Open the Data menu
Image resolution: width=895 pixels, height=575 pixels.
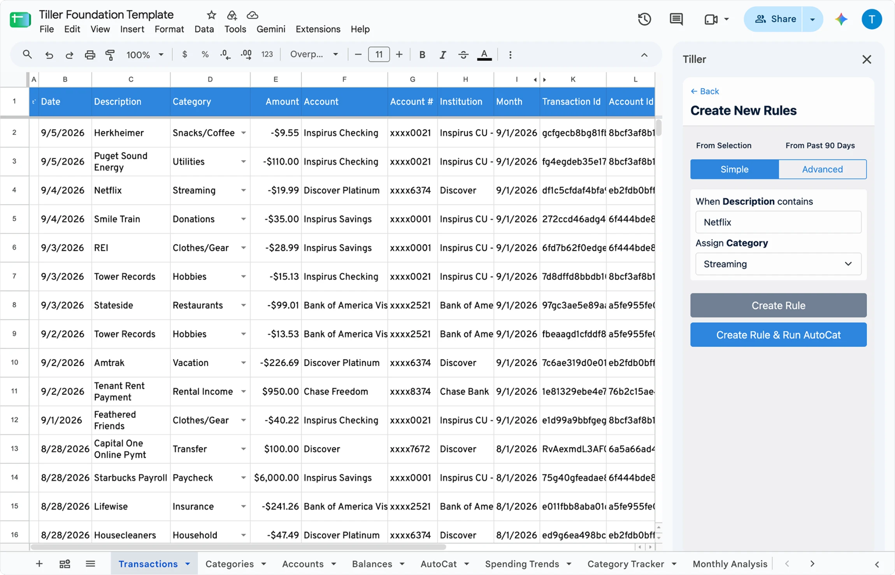tap(204, 29)
